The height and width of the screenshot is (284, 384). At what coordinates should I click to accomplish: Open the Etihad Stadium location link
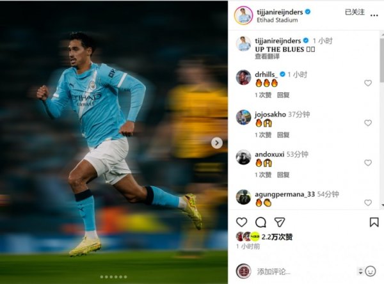tap(277, 20)
